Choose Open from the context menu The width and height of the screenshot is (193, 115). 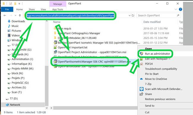click(x=148, y=49)
